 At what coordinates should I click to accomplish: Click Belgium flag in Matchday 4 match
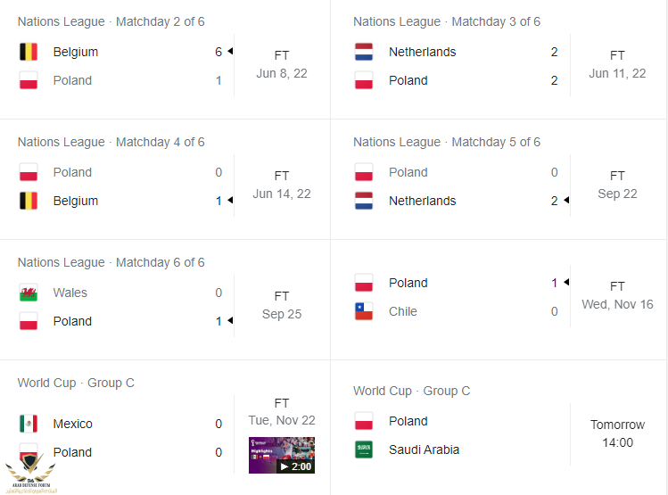pyautogui.click(x=29, y=201)
